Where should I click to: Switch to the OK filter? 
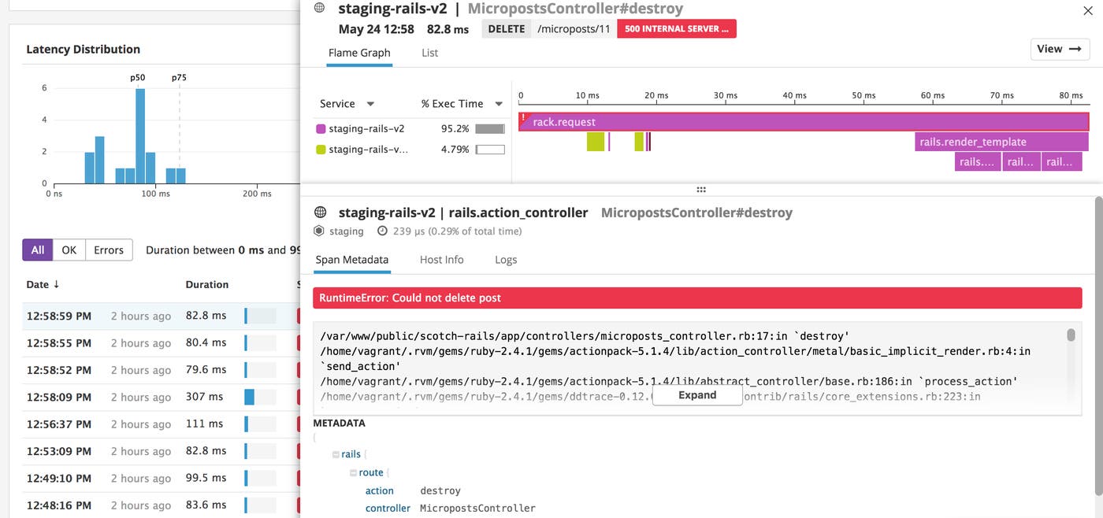pos(69,250)
